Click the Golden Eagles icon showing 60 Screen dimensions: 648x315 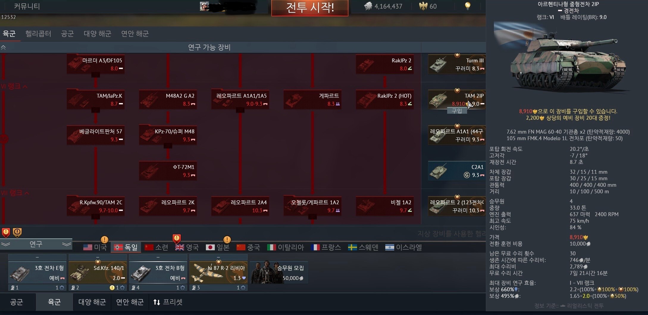pyautogui.click(x=423, y=6)
